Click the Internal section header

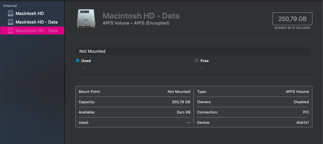[x=10, y=6]
